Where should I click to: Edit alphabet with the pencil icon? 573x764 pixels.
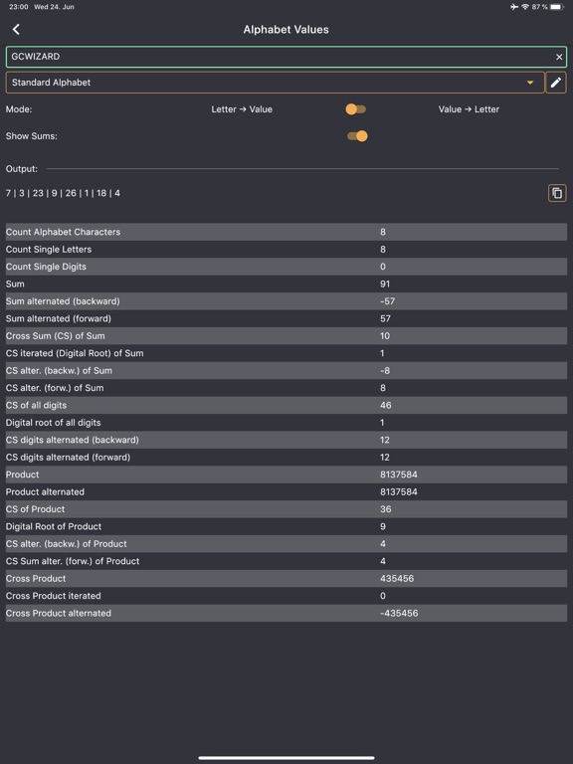click(556, 83)
